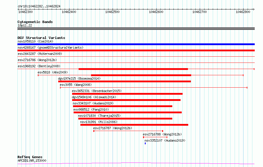Select the thin esv3055 variant line
The height and width of the screenshot is (167, 263).
(154, 88)
